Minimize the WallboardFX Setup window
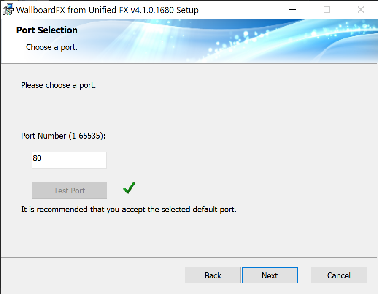378x294 pixels. pyautogui.click(x=292, y=10)
